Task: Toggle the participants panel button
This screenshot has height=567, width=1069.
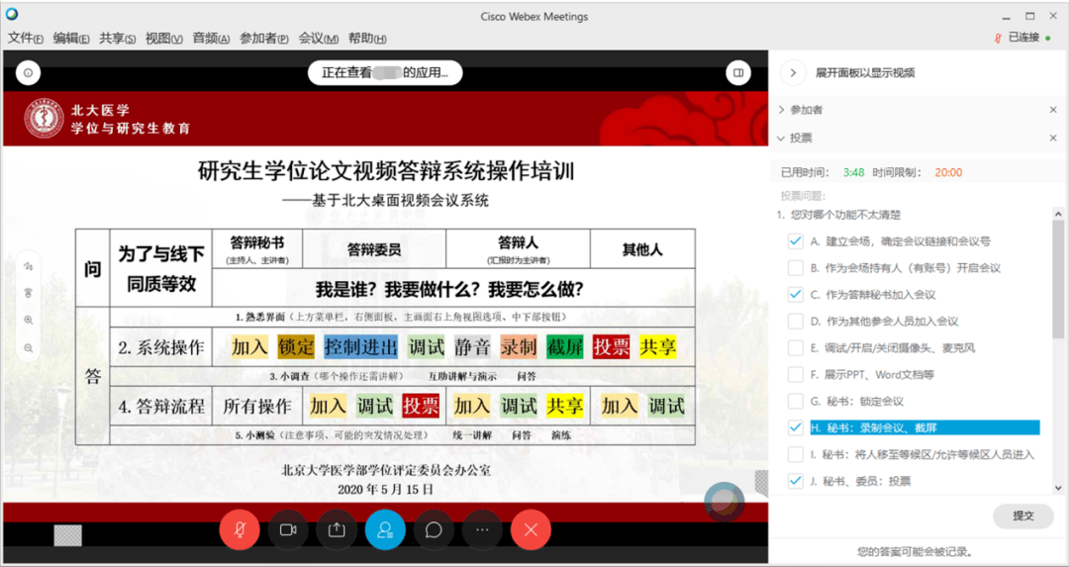Action: [385, 529]
